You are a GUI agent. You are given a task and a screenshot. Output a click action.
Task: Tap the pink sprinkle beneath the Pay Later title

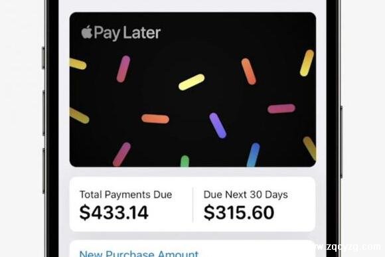click(123, 69)
